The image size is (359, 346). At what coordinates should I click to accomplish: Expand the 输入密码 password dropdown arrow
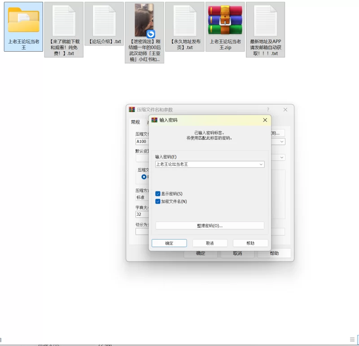pyautogui.click(x=261, y=164)
